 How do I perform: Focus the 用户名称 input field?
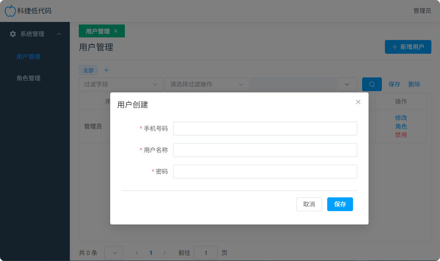265,150
